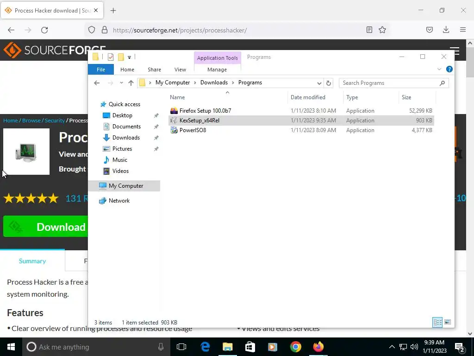
Task: Open Firefox Setup 100.0b7 file icon
Action: pyautogui.click(x=174, y=111)
